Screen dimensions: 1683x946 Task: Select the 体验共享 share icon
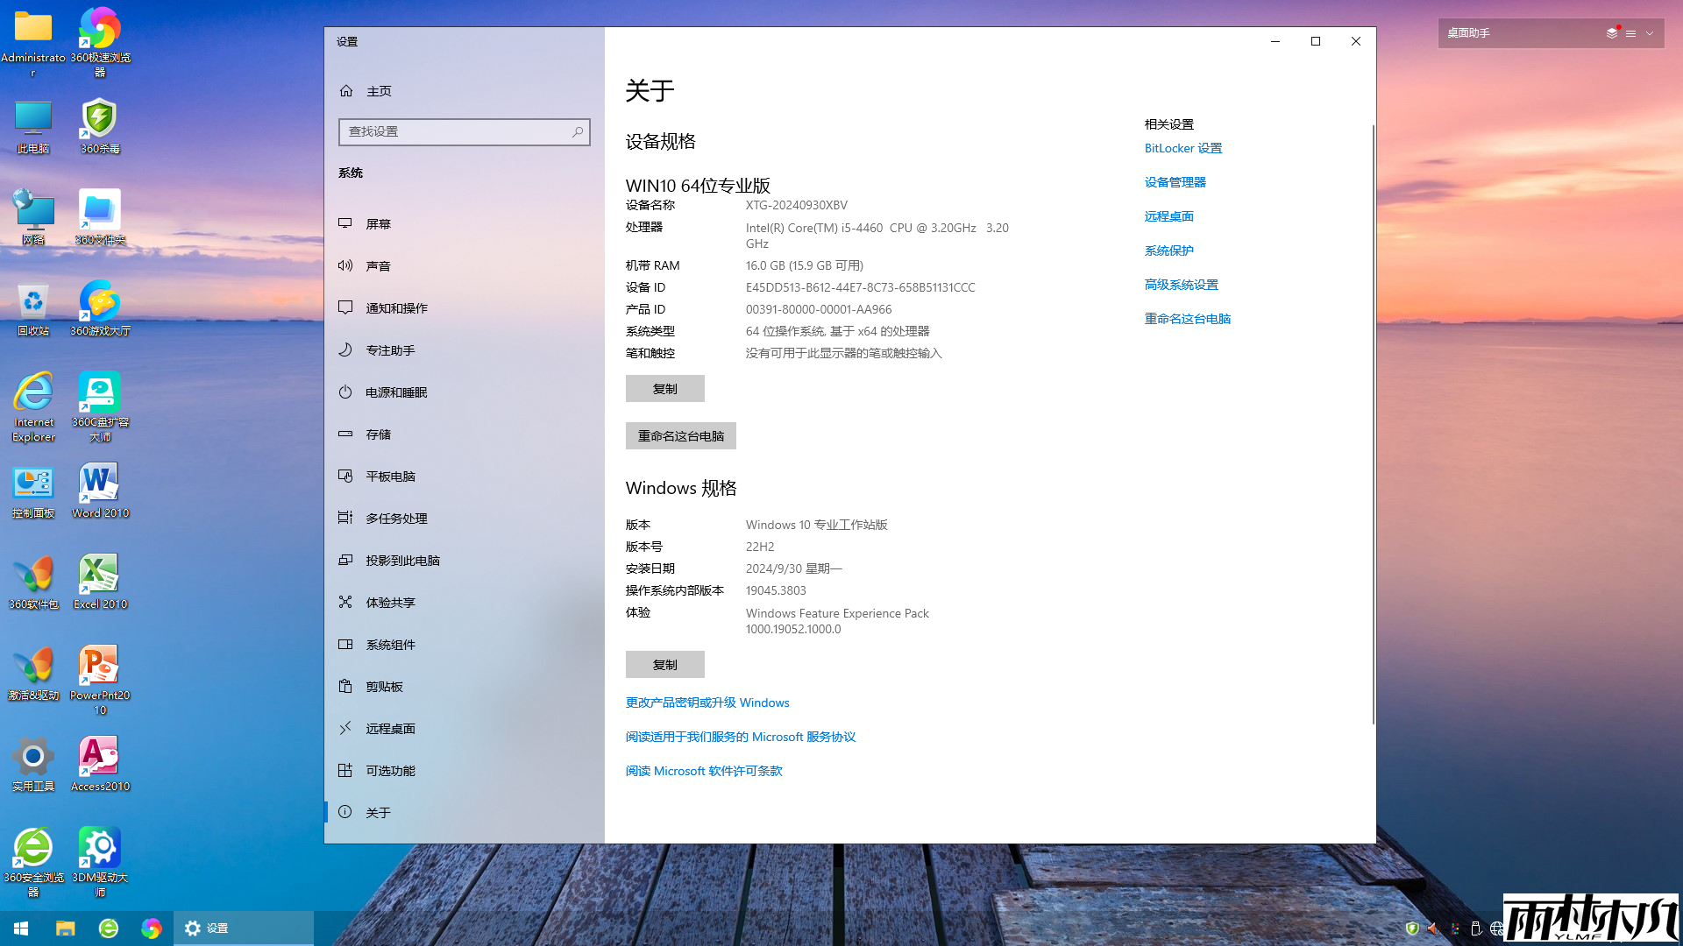(x=345, y=602)
